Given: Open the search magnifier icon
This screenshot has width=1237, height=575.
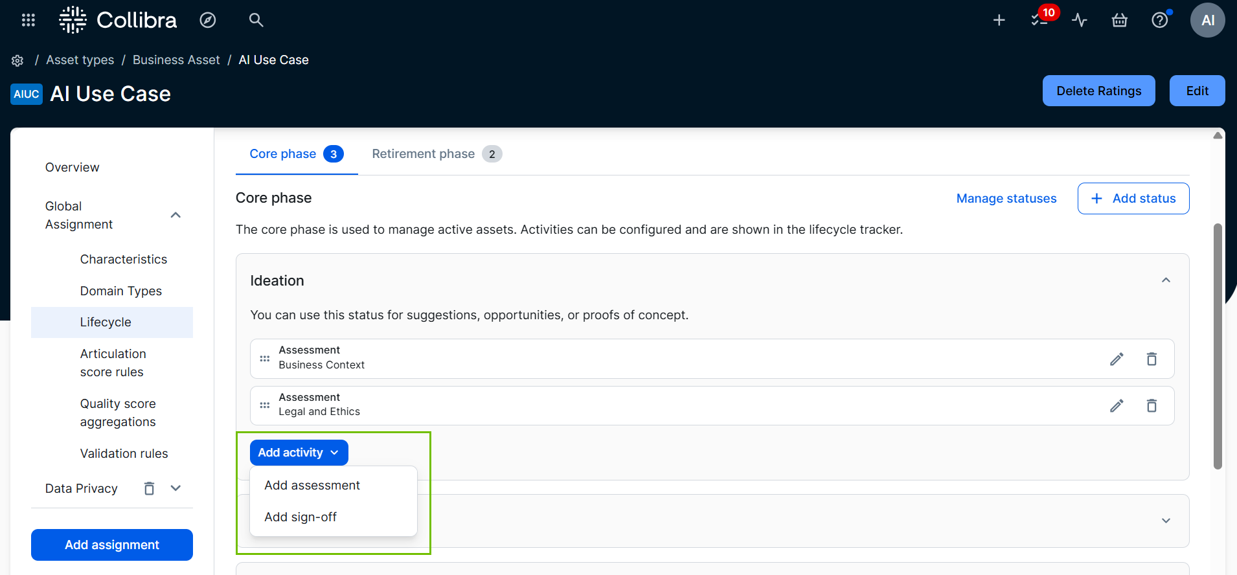Looking at the screenshot, I should 256,20.
